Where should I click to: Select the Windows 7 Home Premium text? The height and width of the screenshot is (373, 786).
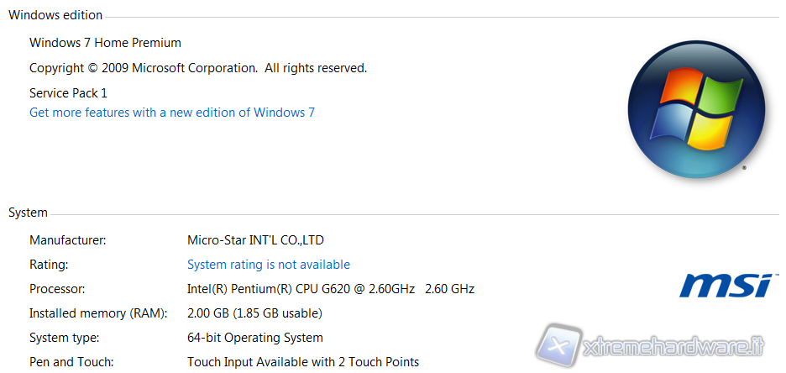tap(105, 43)
